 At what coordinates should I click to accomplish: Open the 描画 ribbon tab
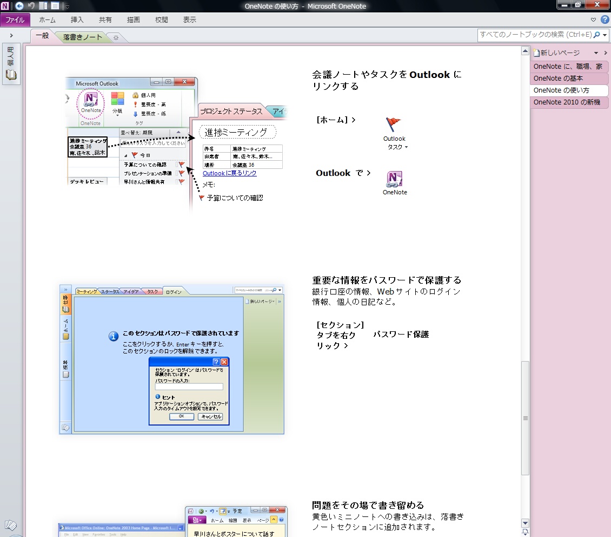133,20
